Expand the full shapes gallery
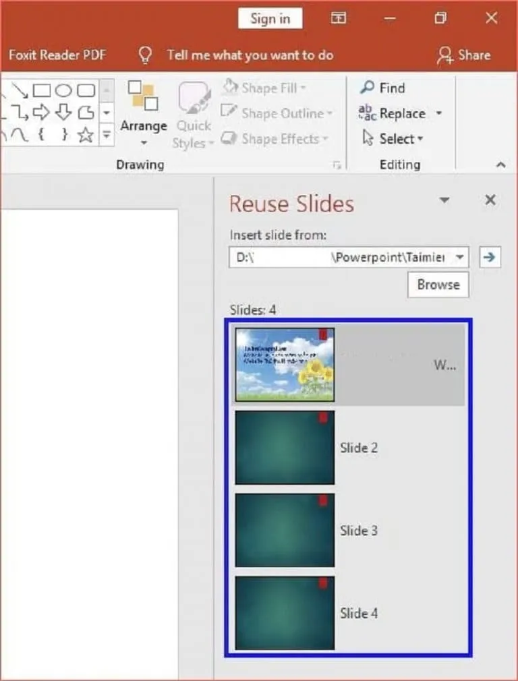The height and width of the screenshot is (681, 518). pos(107,136)
